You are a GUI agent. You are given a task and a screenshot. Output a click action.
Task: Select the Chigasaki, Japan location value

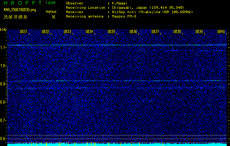coord(148,7)
